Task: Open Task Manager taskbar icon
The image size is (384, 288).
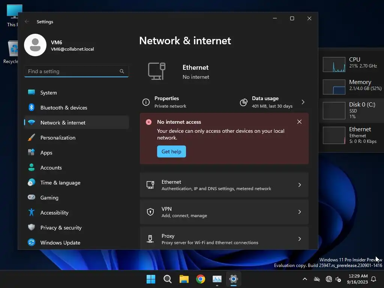Action: click(217, 279)
